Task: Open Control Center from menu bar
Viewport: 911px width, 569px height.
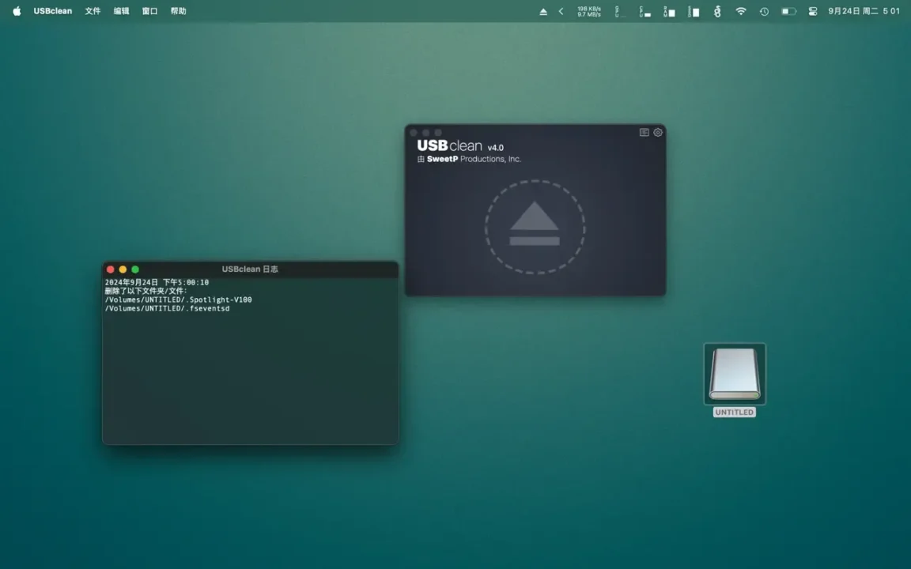Action: coord(813,12)
